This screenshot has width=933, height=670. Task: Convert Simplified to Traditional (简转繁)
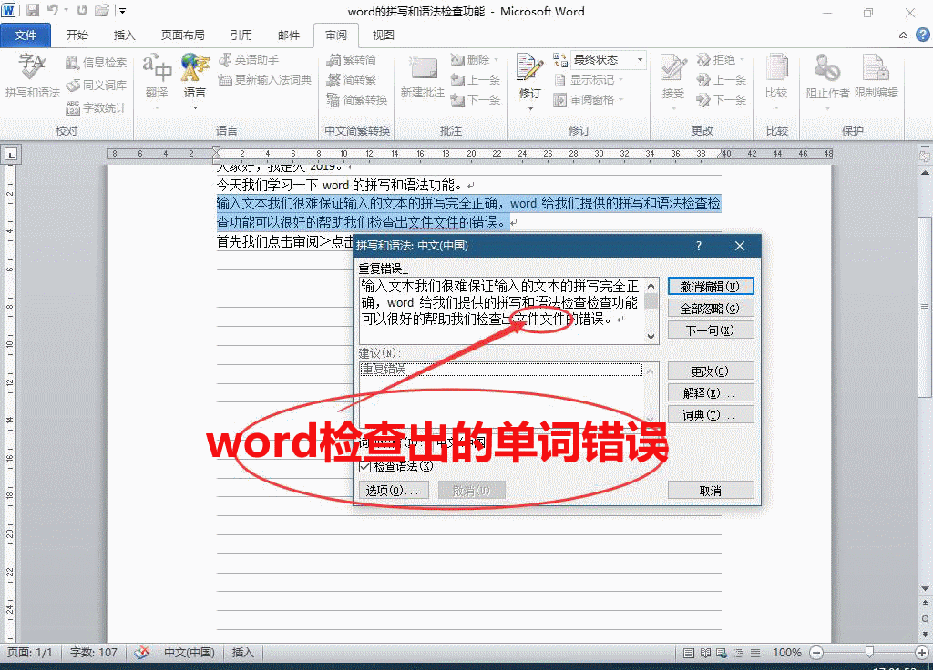tap(351, 80)
